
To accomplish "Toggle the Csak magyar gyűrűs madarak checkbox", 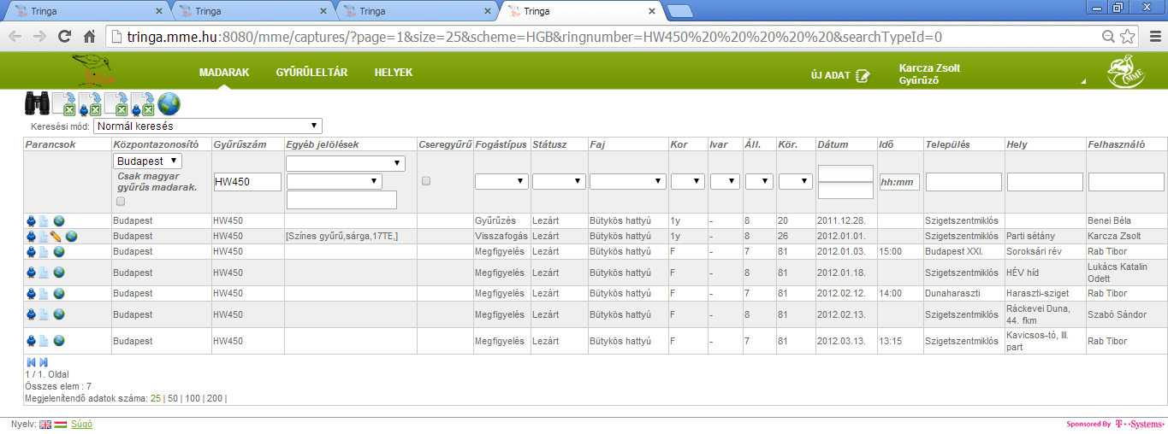I will click(120, 202).
